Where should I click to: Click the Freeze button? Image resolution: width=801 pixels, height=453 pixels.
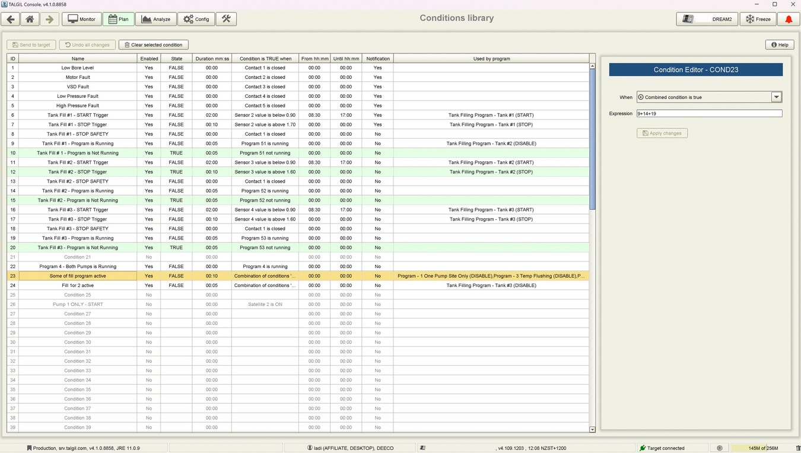pos(758,19)
